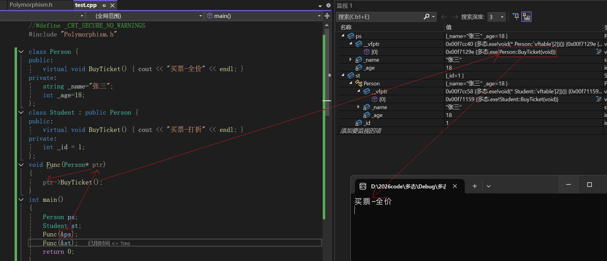The width and height of the screenshot is (607, 261).
Task: Collapse the main function code block
Action: point(21,200)
